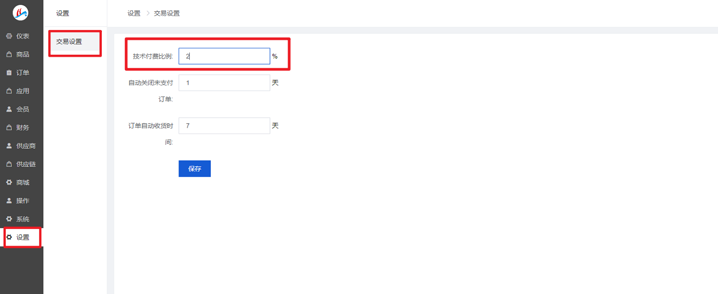The image size is (718, 294).
Task: Open the 订单 clipboard icon
Action: coord(9,72)
